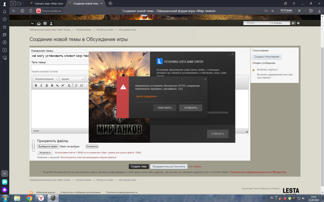This screenshot has height=202, width=324.
Task: Open browsing history clock in sidebar
Action: 5,19
